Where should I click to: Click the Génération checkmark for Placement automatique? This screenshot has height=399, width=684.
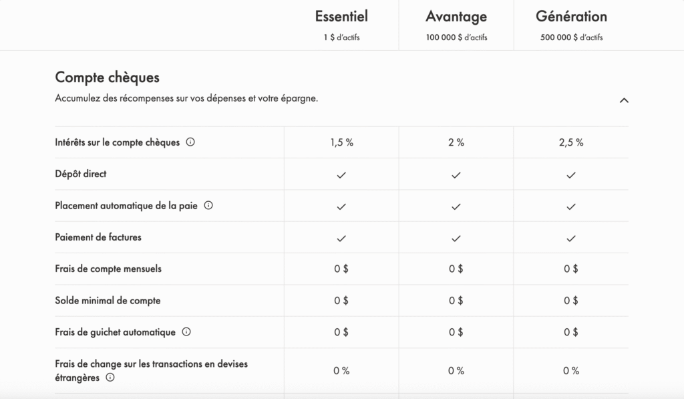571,206
